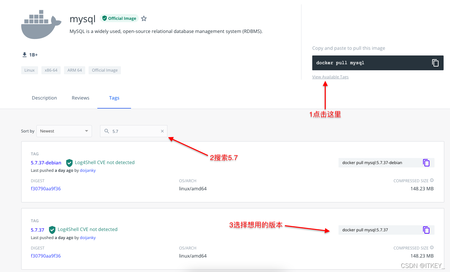450x272 pixels.
Task: Open the 5.7.37 tag link
Action: click(37, 230)
